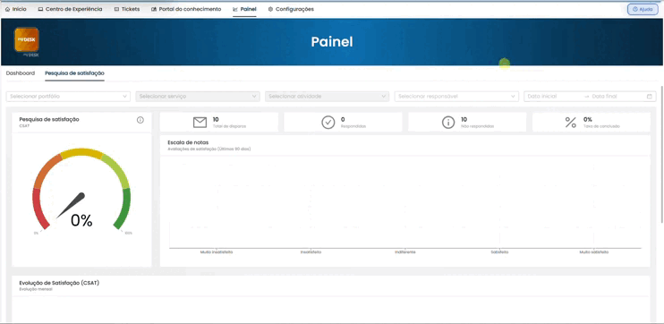Open Portal do conhecimento
Viewport: 664px width, 324px height.
[186, 9]
